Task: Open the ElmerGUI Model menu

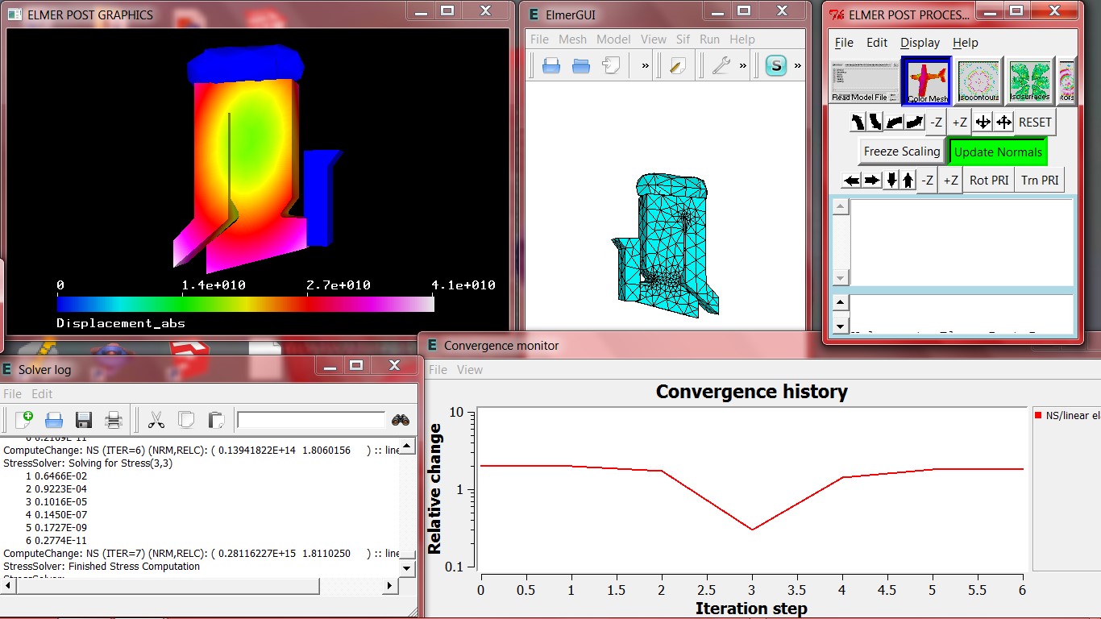Action: click(x=613, y=39)
